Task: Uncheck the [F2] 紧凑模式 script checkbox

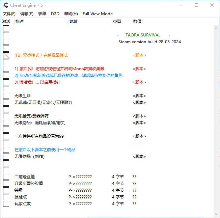Action: 6,55
